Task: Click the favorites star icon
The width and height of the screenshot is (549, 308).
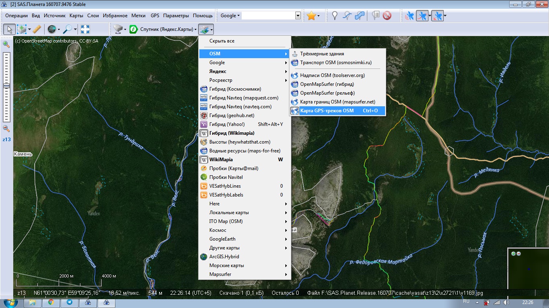Action: (311, 16)
